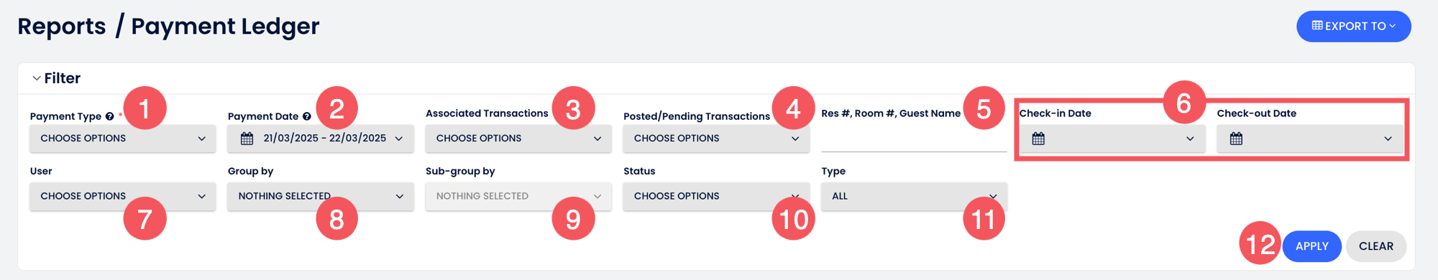Open the Payment Date range picker
The image size is (1438, 280).
[x=321, y=139]
